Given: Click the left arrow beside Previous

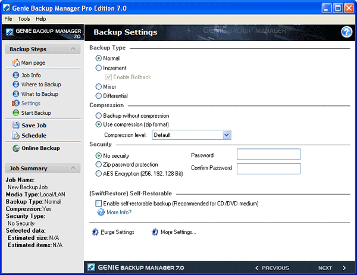Looking at the screenshot, I should 257,268.
